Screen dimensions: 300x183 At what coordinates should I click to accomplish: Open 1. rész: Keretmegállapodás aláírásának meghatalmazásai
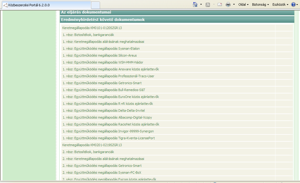pyautogui.click(x=103, y=42)
